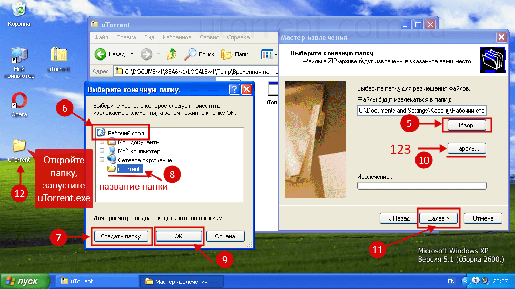The width and height of the screenshot is (515, 289).
Task: Click the Explorer window title bar folder icon
Action: pyautogui.click(x=95, y=24)
